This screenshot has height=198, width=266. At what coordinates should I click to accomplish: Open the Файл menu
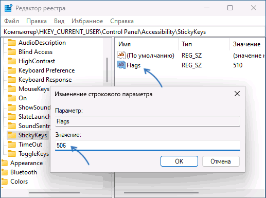tap(11, 21)
